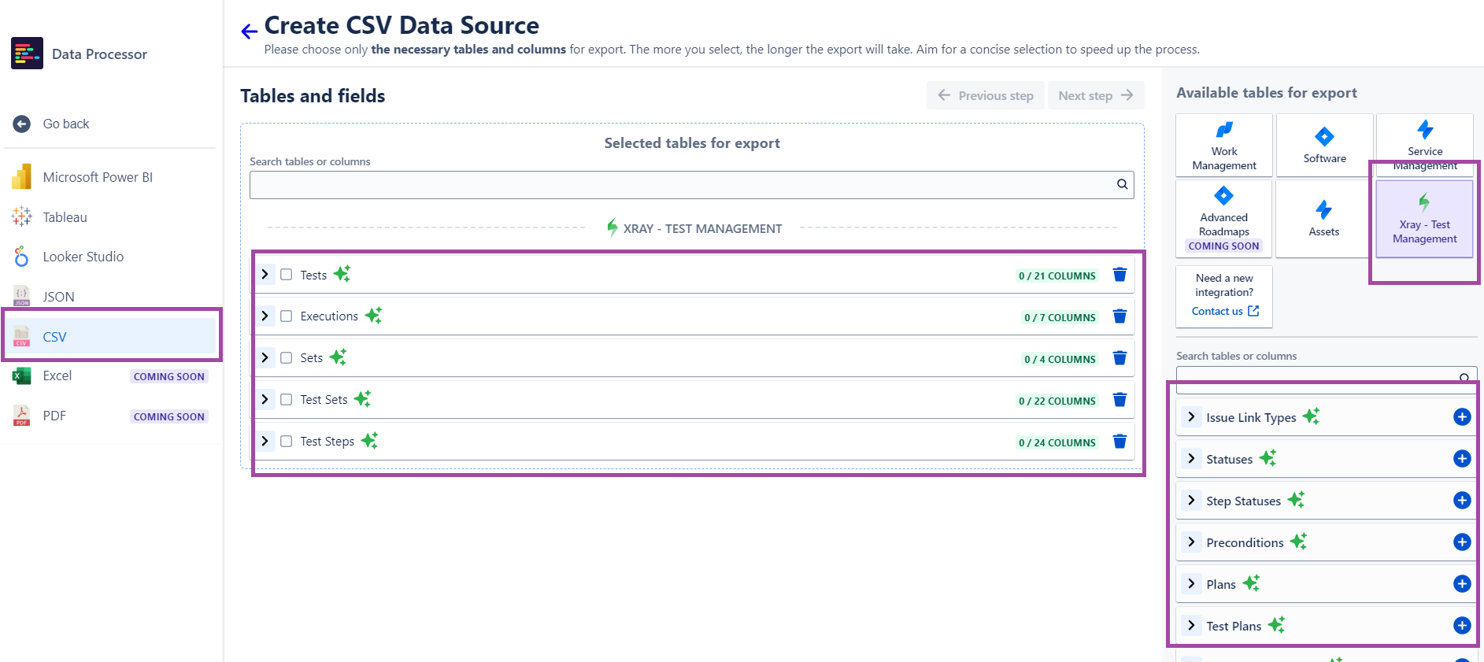This screenshot has width=1484, height=662.
Task: Add the Issue Link Types table
Action: [1461, 417]
